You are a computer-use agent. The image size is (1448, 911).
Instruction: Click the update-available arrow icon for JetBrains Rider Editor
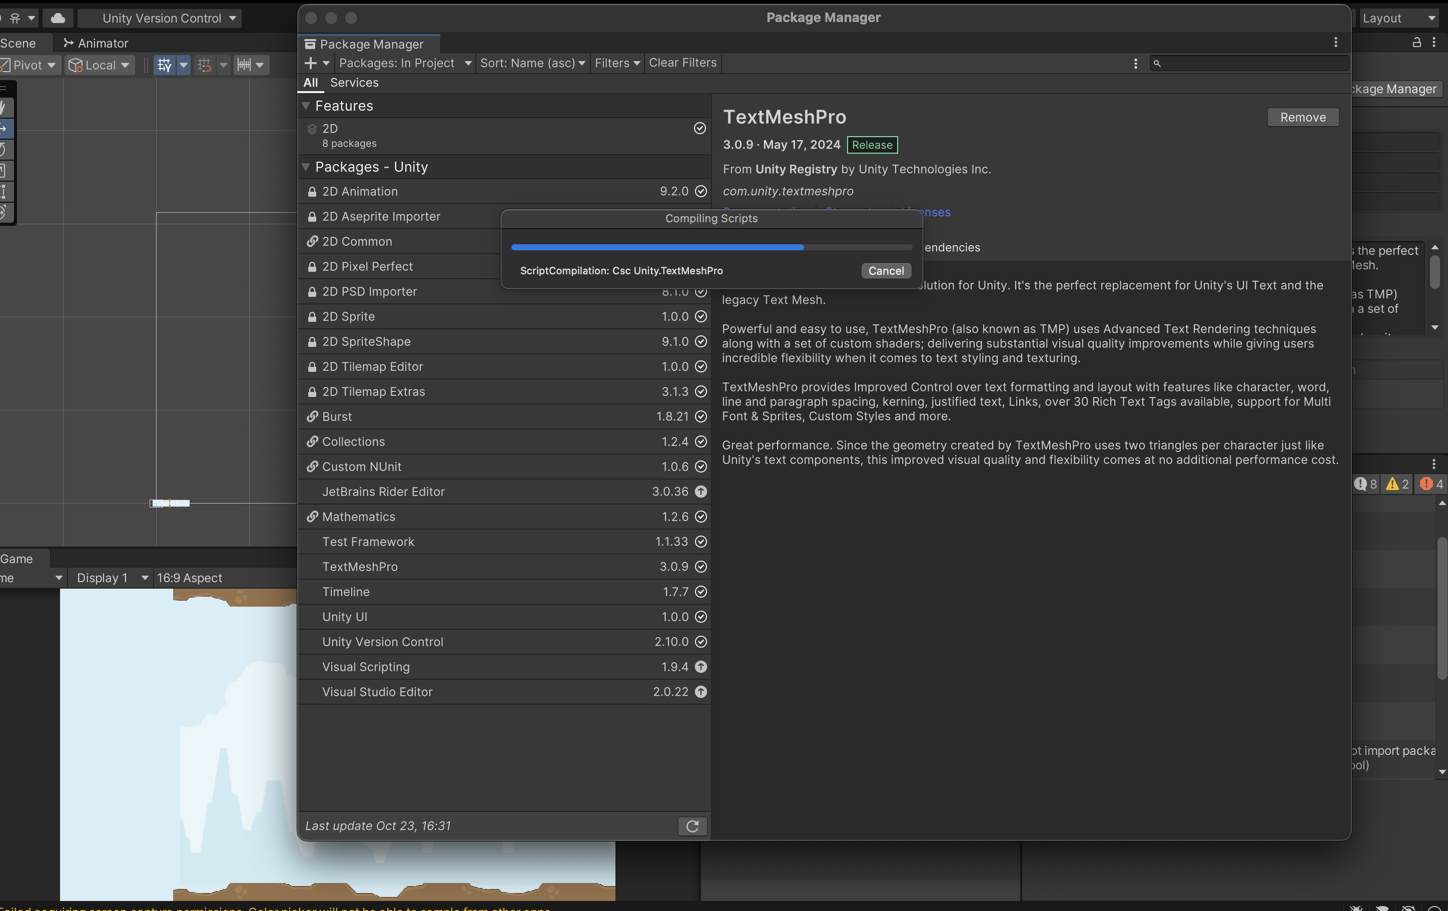700,492
